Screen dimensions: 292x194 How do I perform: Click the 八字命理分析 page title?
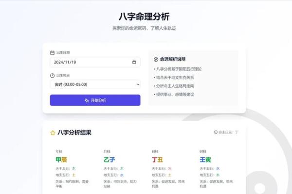pyautogui.click(x=145, y=16)
